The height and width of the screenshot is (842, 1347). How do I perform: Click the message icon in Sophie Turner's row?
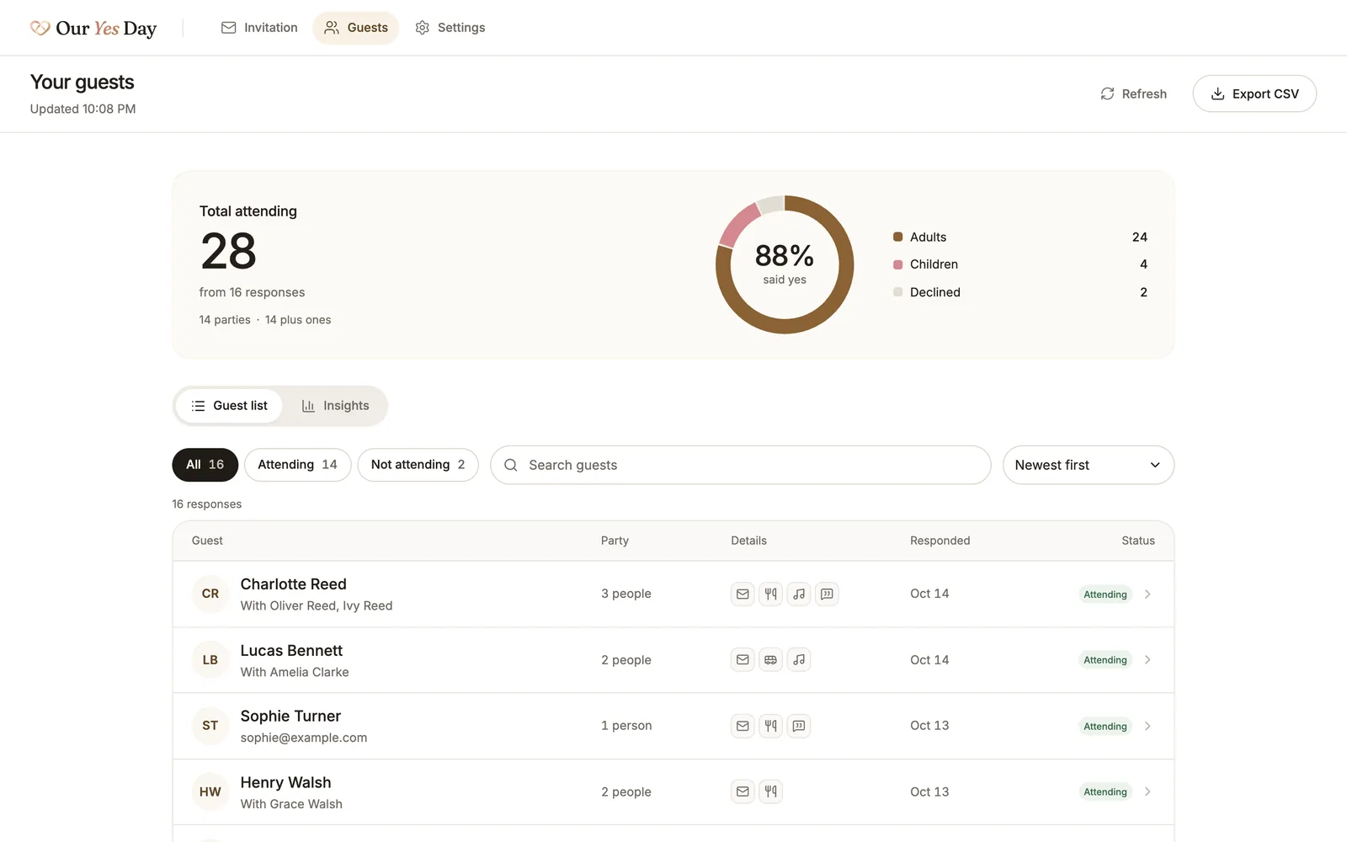point(799,726)
